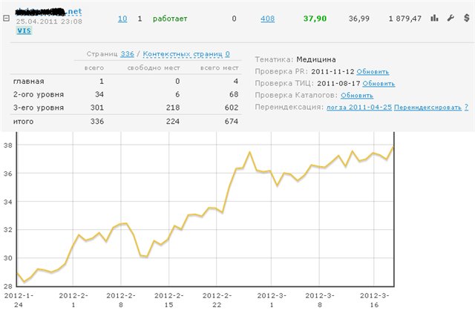Image resolution: width=475 pixels, height=313 pixels.
Task: Collapse the site details row
Action: pos(6,17)
